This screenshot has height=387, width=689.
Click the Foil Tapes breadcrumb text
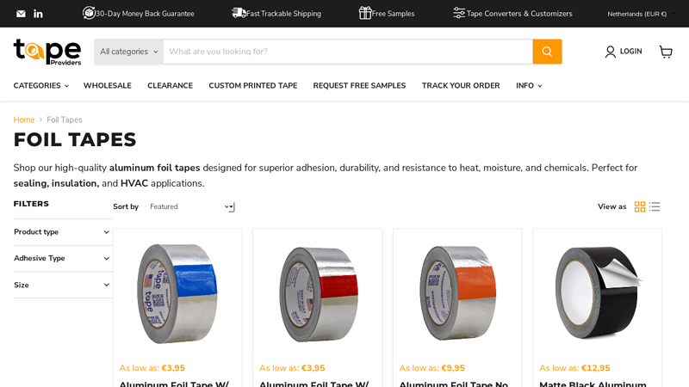[65, 120]
